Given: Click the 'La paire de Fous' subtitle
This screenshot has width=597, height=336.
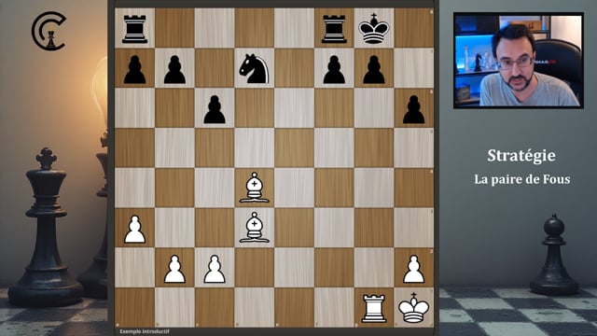Looking at the screenshot, I should point(522,179).
